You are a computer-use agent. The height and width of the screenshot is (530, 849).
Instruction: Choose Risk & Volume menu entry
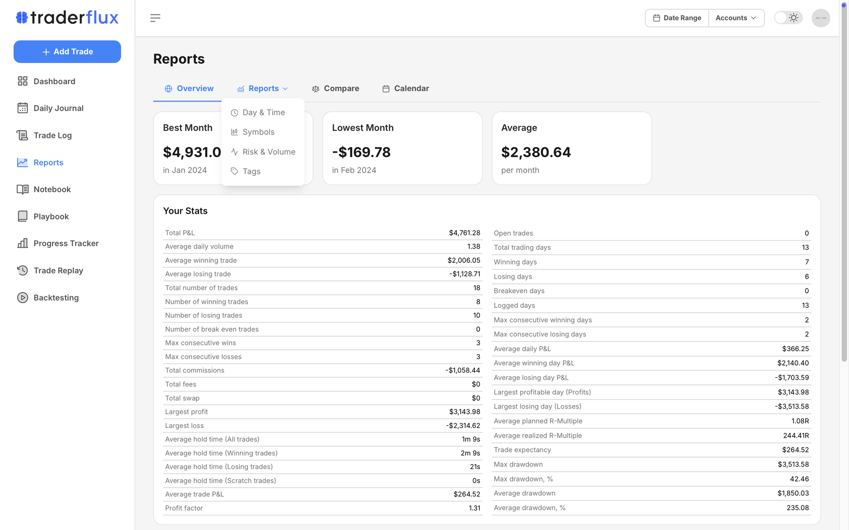coord(268,152)
